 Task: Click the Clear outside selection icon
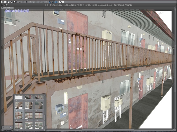click(30, 2)
